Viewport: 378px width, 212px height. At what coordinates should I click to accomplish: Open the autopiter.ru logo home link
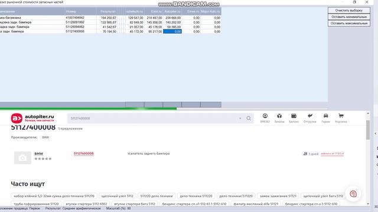32,118
